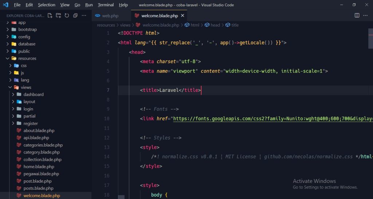Select the head breadcrumb item
The image size is (373, 199).
pyautogui.click(x=215, y=25)
